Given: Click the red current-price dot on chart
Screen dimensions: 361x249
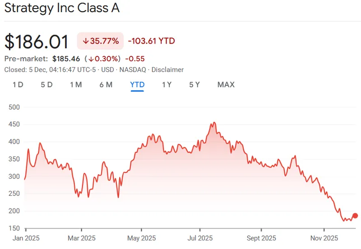Looking at the screenshot, I should tap(355, 216).
